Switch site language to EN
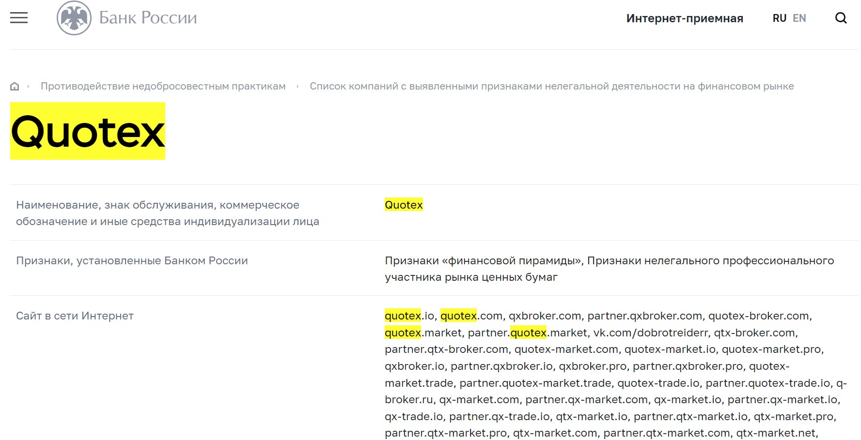This screenshot has width=861, height=440. tap(799, 18)
